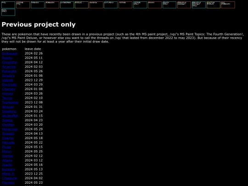
Task: Select the date '2024 01 08'
Action: [x=34, y=89]
